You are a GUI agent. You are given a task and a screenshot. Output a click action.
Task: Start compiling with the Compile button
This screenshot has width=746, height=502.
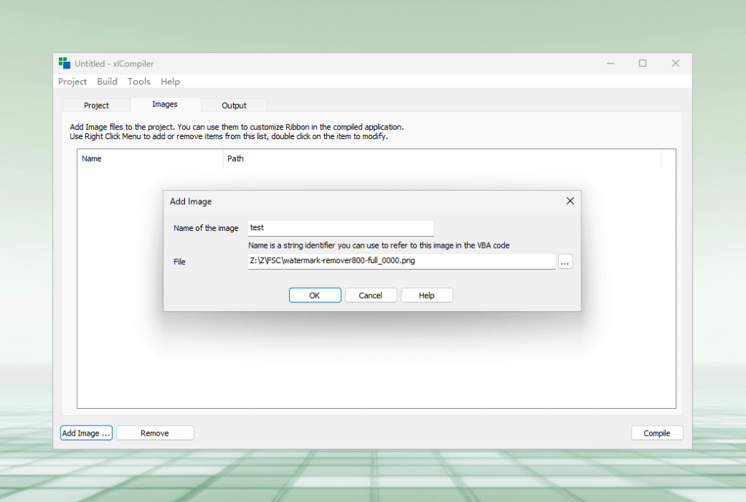[x=656, y=433]
